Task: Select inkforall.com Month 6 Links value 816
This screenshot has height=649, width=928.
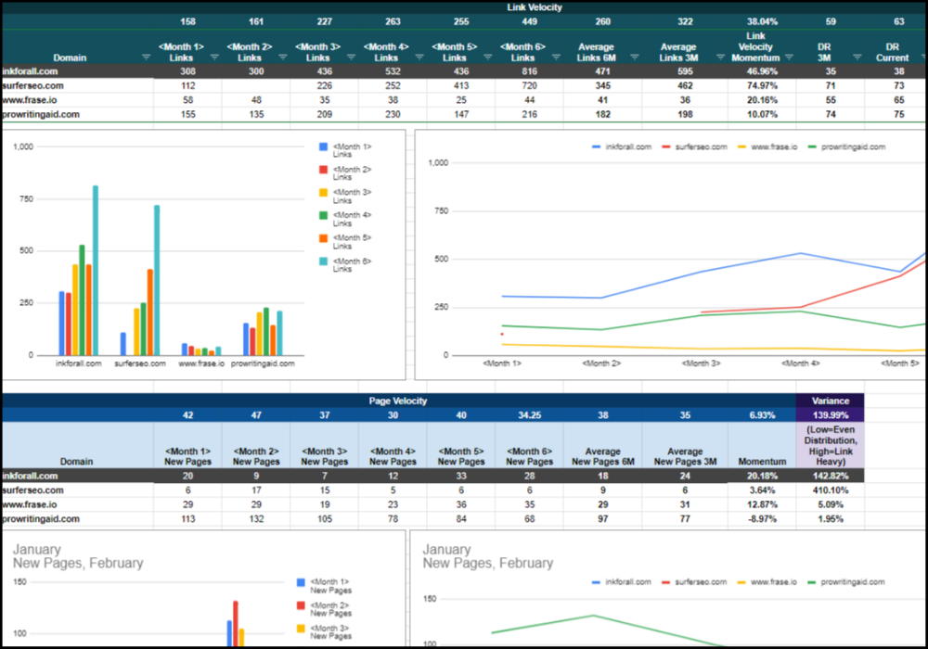Action: point(529,71)
